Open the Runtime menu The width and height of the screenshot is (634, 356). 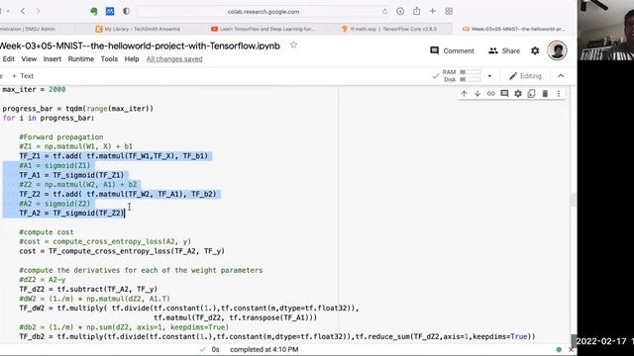(x=81, y=59)
